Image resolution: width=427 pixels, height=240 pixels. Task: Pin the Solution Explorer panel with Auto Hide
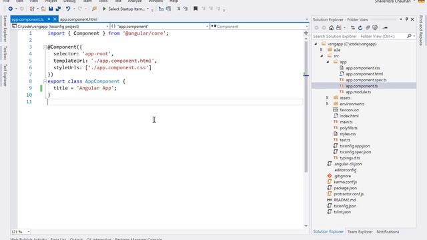406,19
